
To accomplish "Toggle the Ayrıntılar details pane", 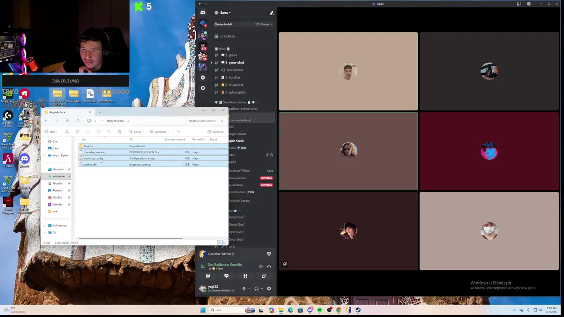I will pos(215,132).
